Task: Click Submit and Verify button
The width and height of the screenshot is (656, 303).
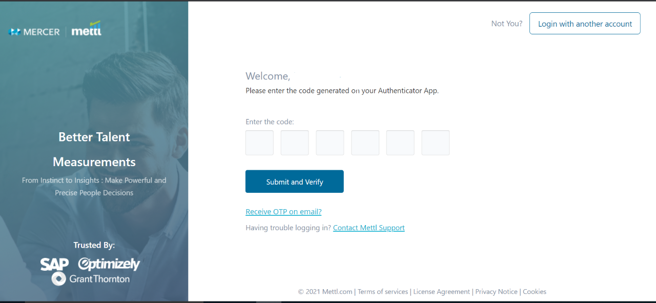Action: tap(295, 181)
